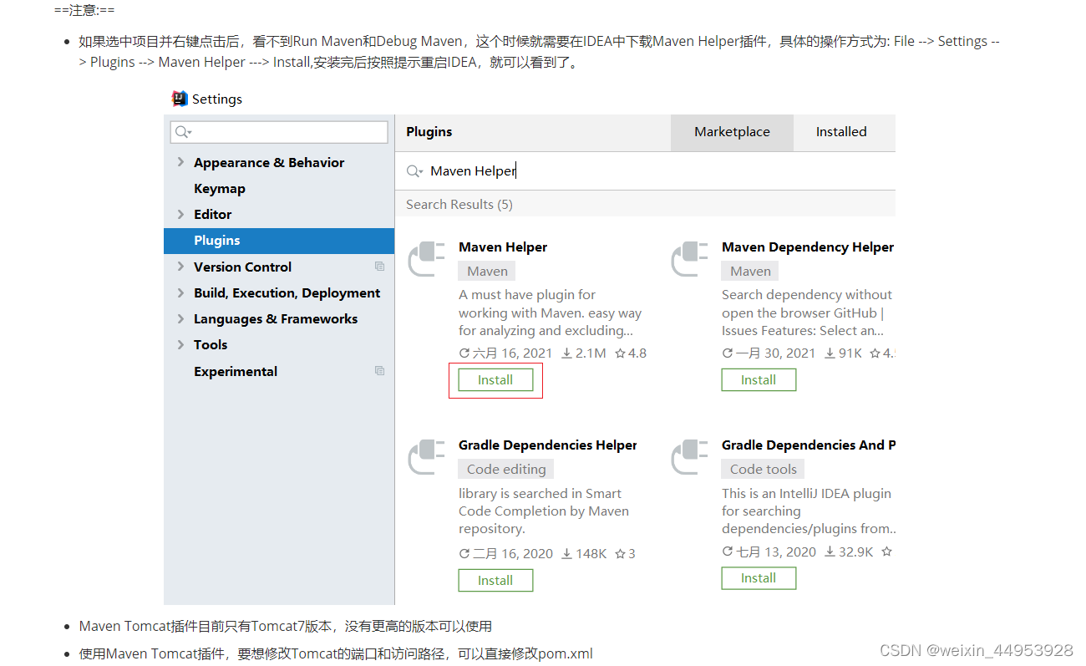
Task: Expand the Tools settings node
Action: click(180, 344)
